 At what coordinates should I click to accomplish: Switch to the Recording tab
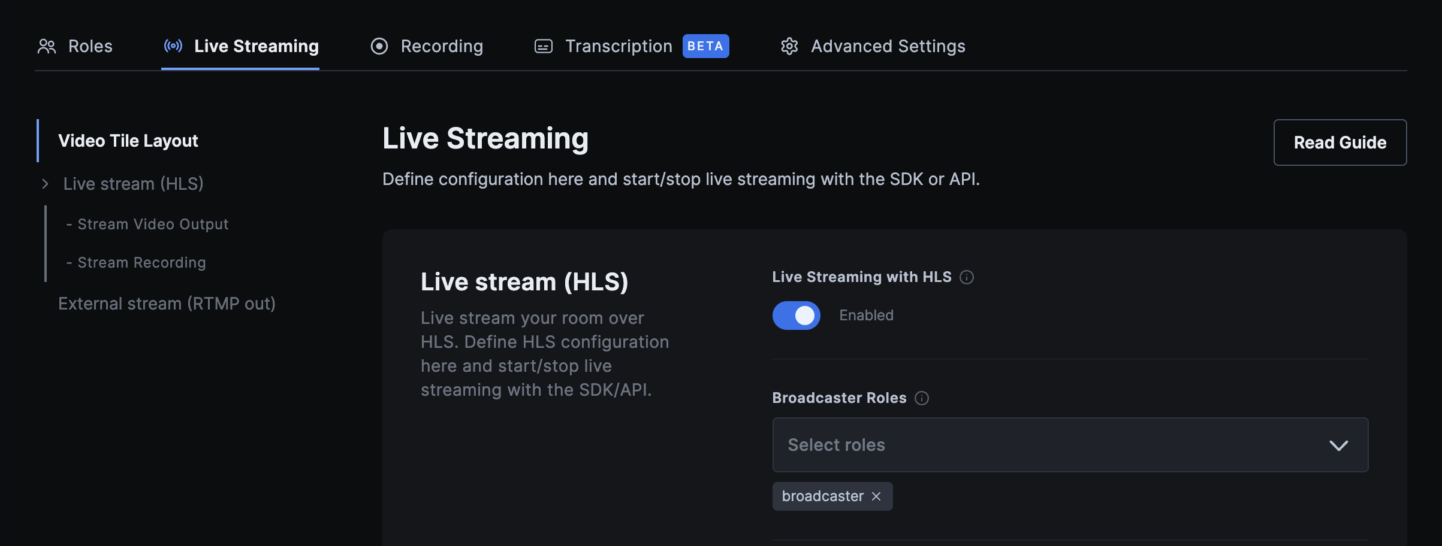[442, 45]
